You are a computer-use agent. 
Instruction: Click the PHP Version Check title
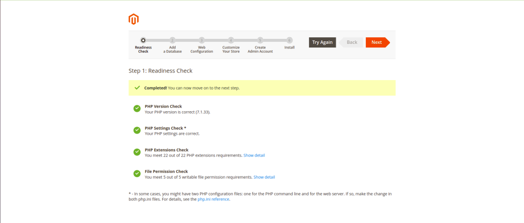pos(163,106)
